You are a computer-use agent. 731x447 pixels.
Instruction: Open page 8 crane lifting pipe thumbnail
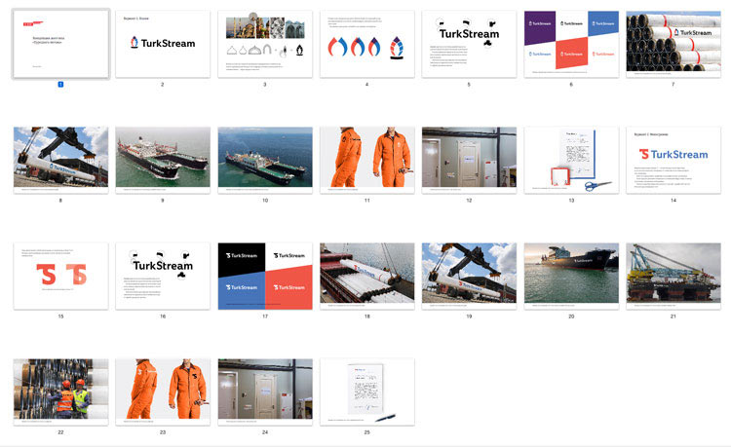[x=60, y=160]
